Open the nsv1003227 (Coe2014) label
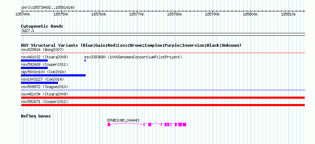315x144 pixels. (x=42, y=79)
